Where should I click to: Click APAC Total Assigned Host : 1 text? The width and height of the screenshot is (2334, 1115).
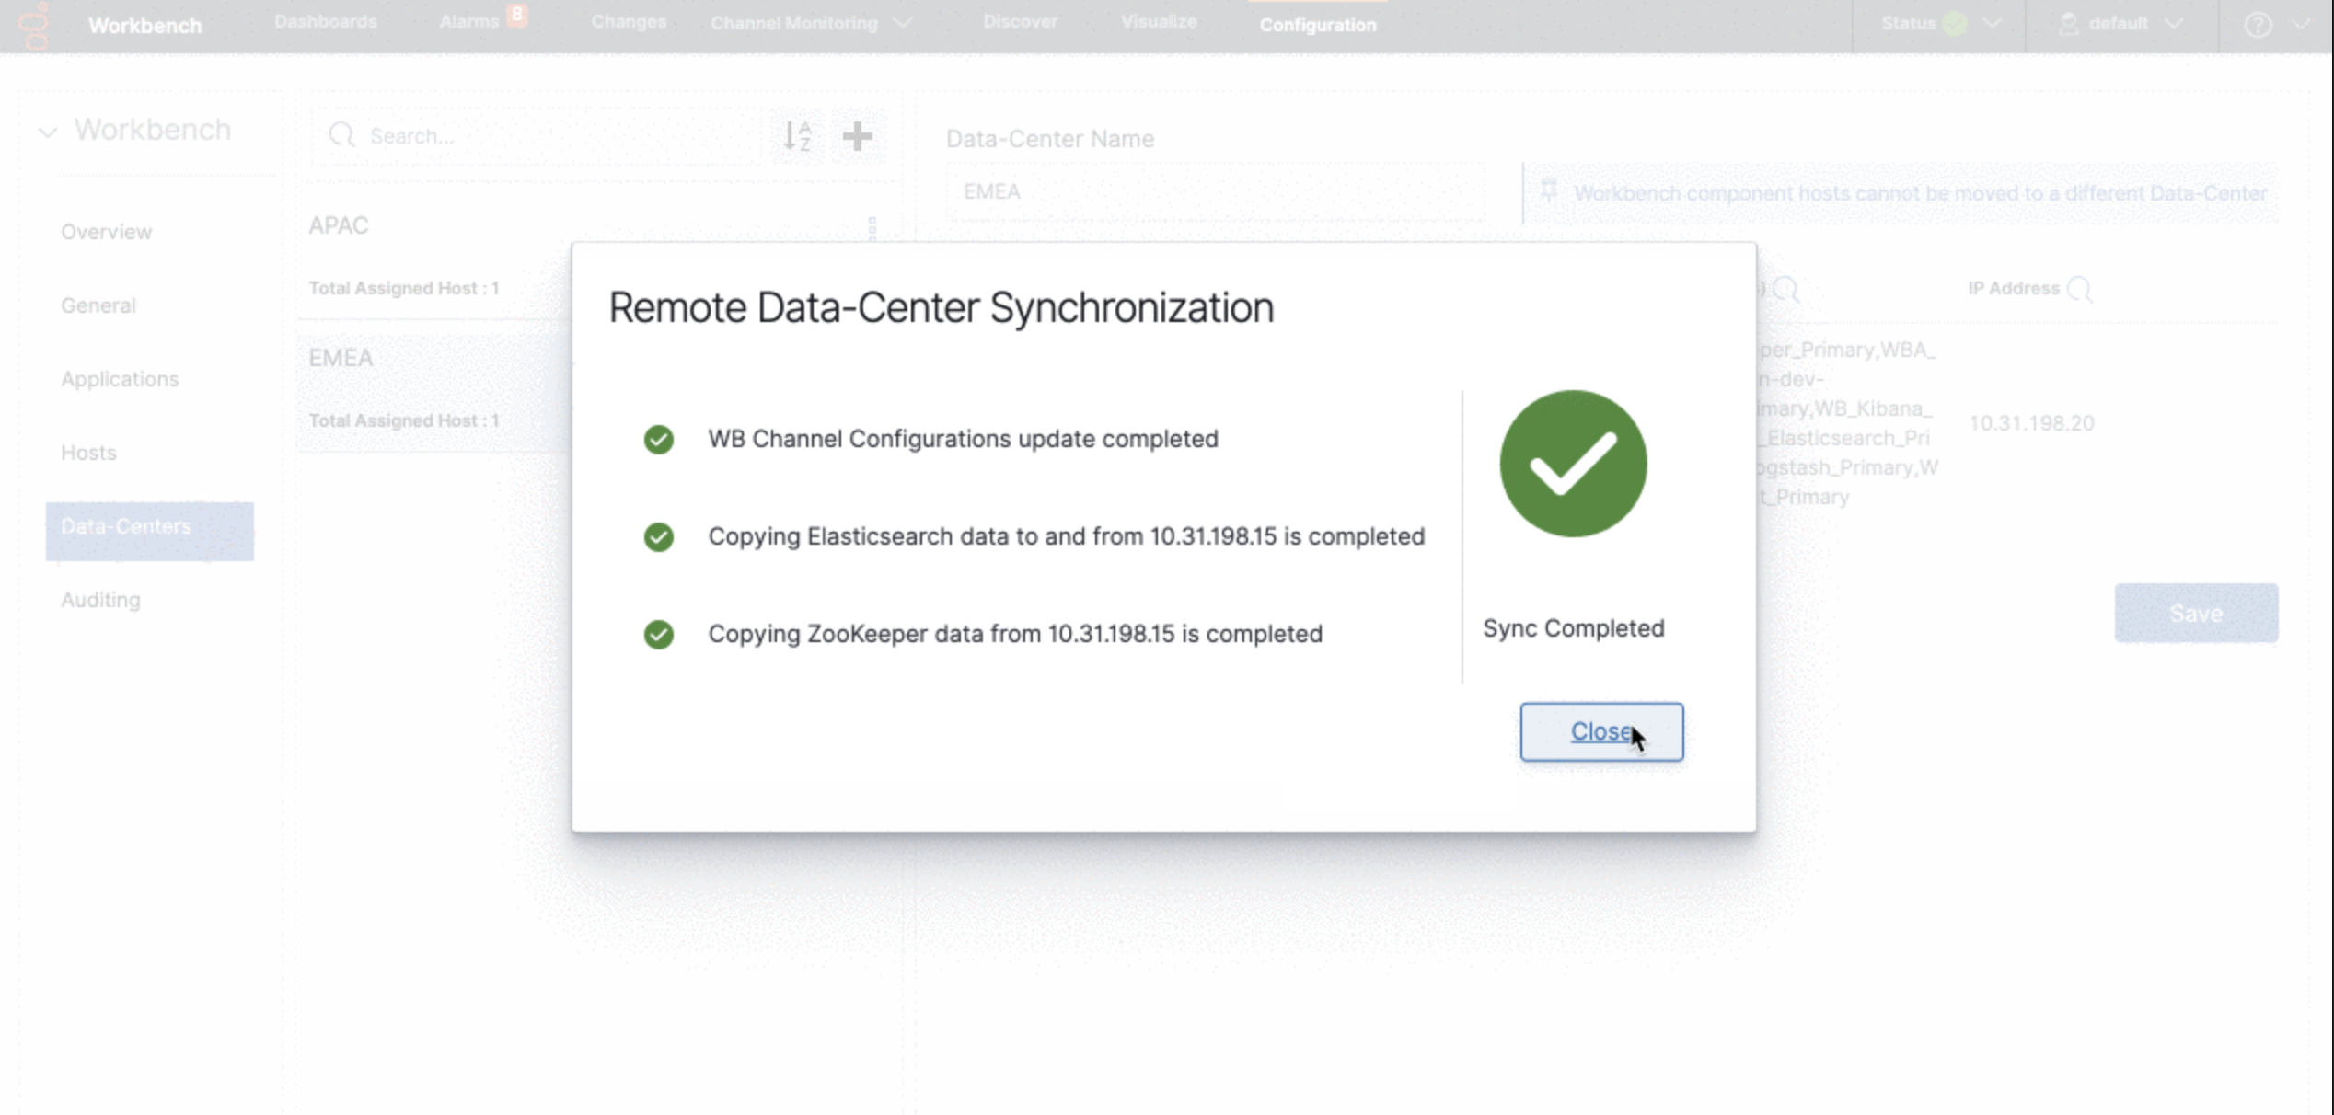pos(403,288)
